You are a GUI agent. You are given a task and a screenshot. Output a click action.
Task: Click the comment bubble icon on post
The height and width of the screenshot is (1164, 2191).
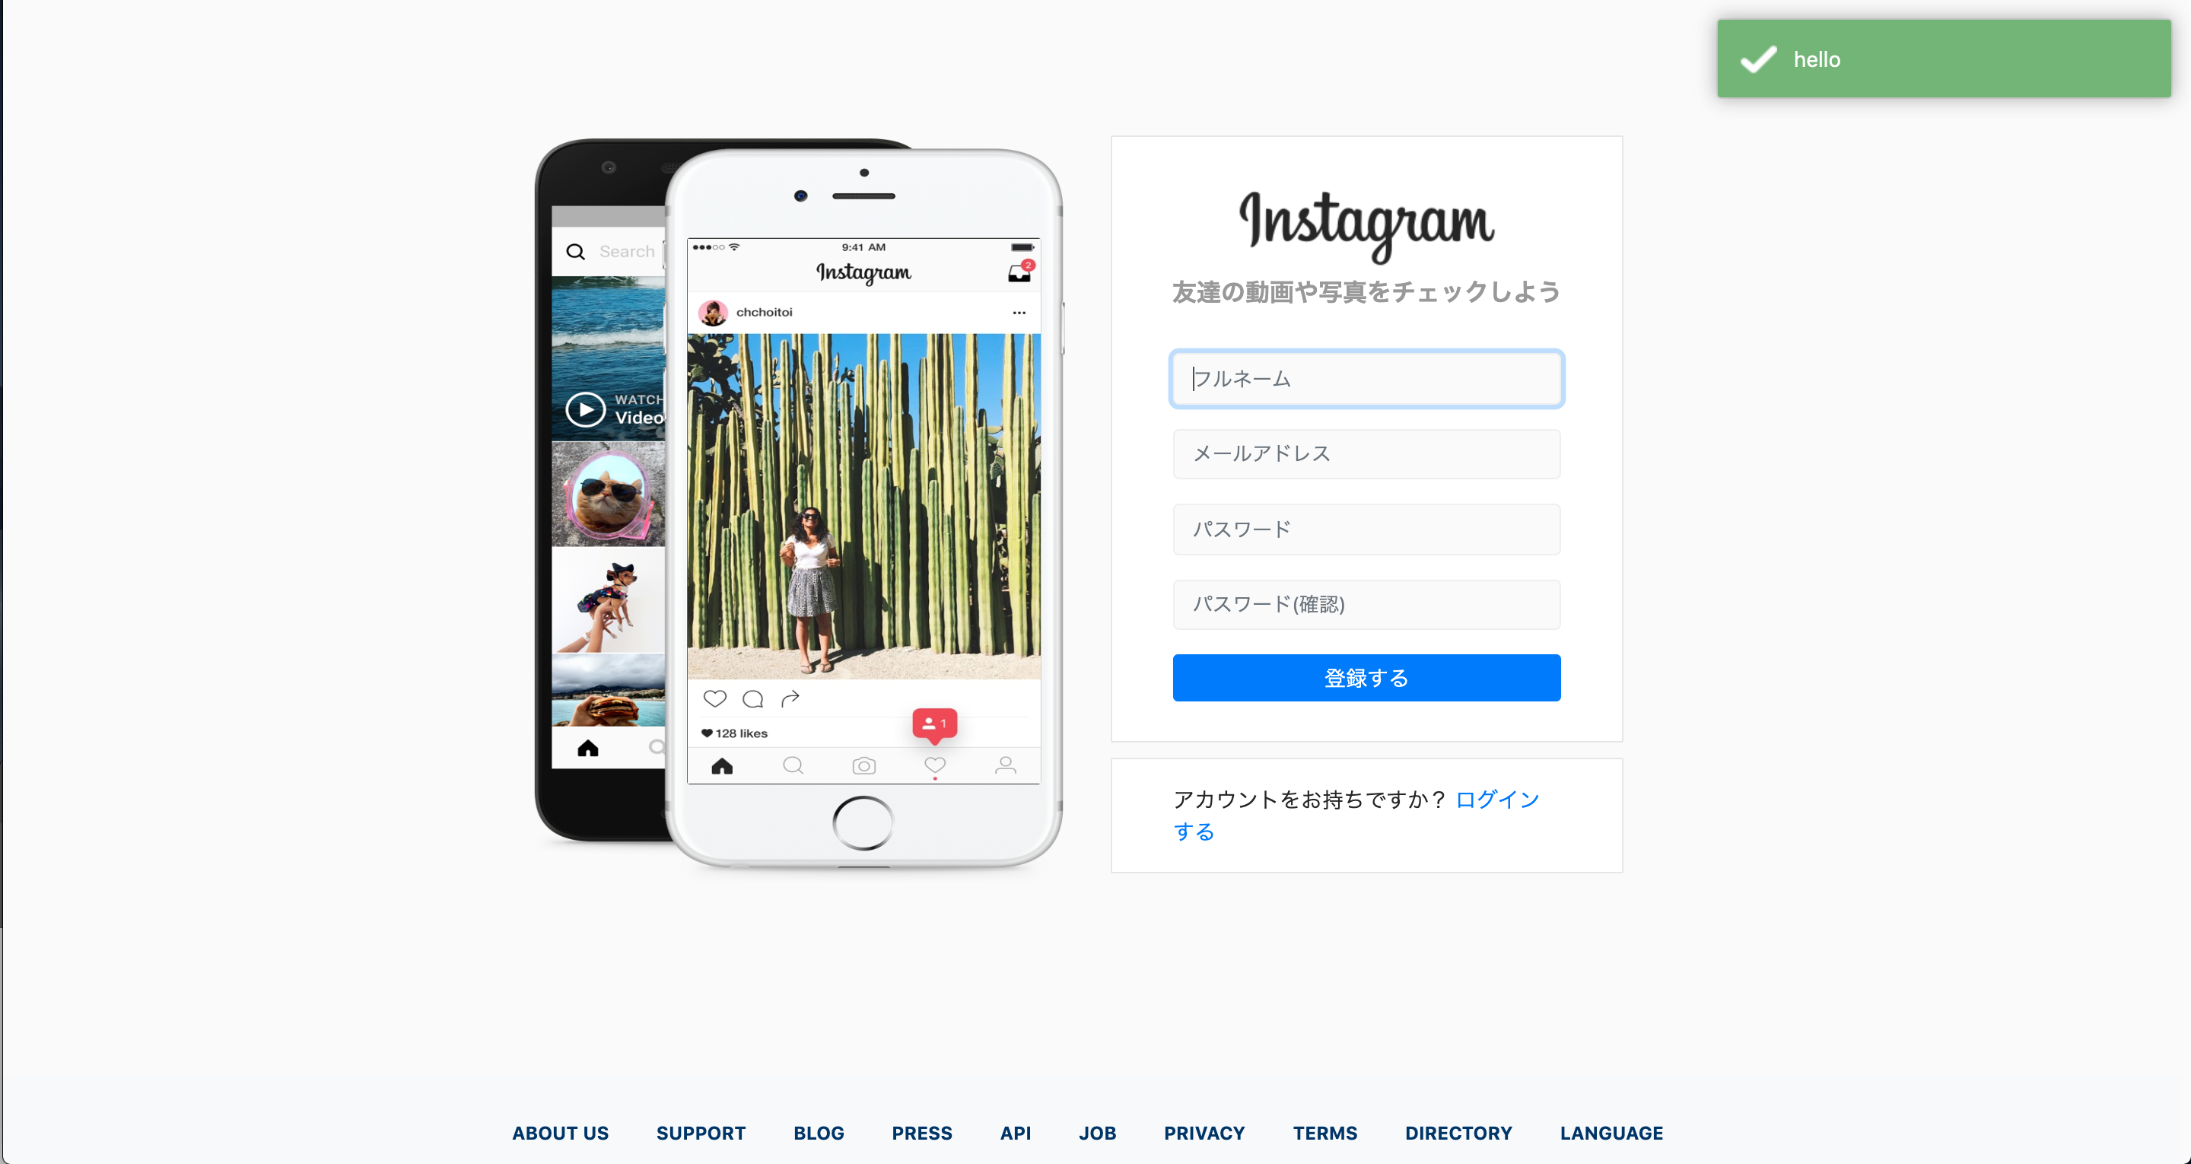[752, 698]
